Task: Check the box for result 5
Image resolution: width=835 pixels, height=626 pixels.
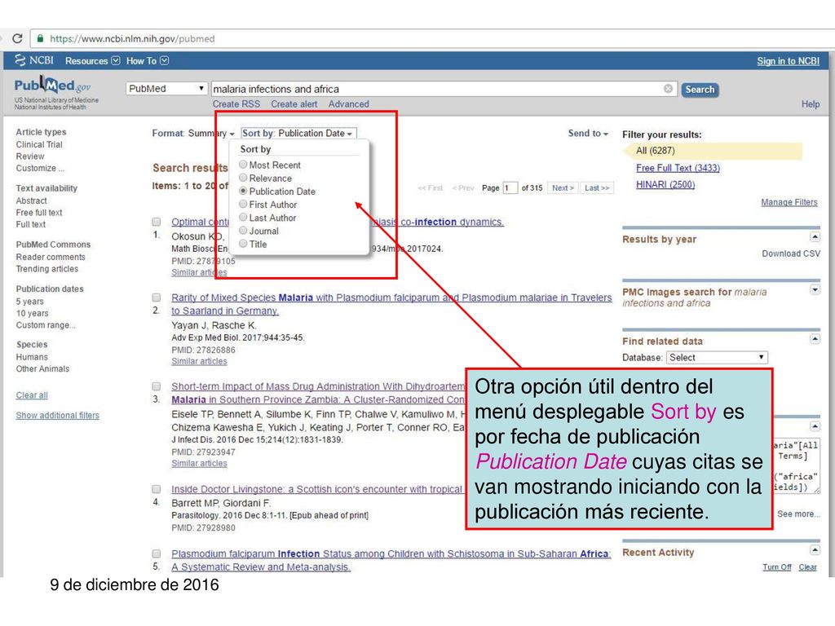Action: pyautogui.click(x=156, y=553)
